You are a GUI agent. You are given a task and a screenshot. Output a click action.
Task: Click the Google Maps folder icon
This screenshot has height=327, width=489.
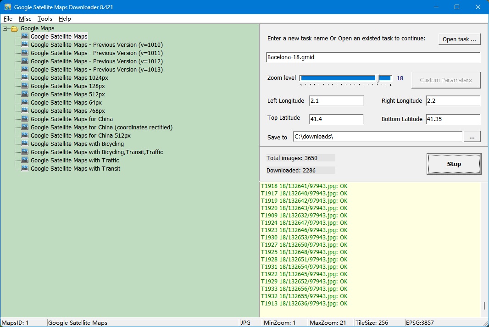click(x=15, y=29)
